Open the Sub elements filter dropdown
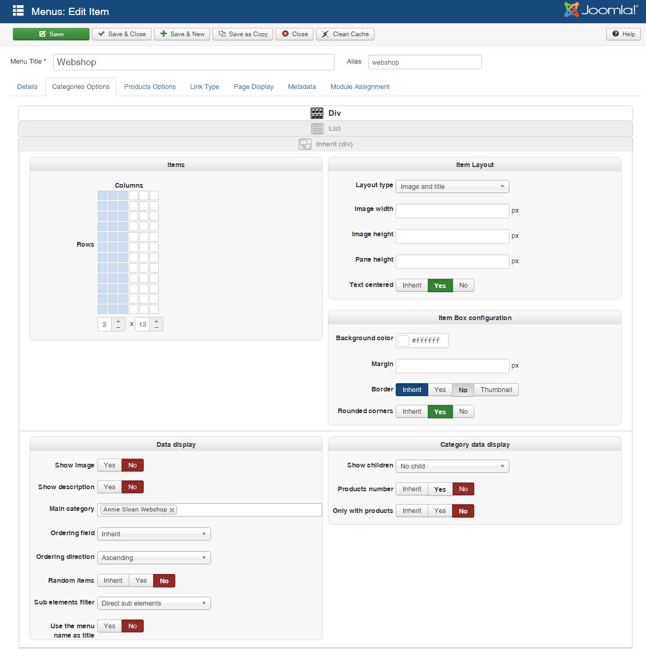The height and width of the screenshot is (666, 646). [x=154, y=603]
